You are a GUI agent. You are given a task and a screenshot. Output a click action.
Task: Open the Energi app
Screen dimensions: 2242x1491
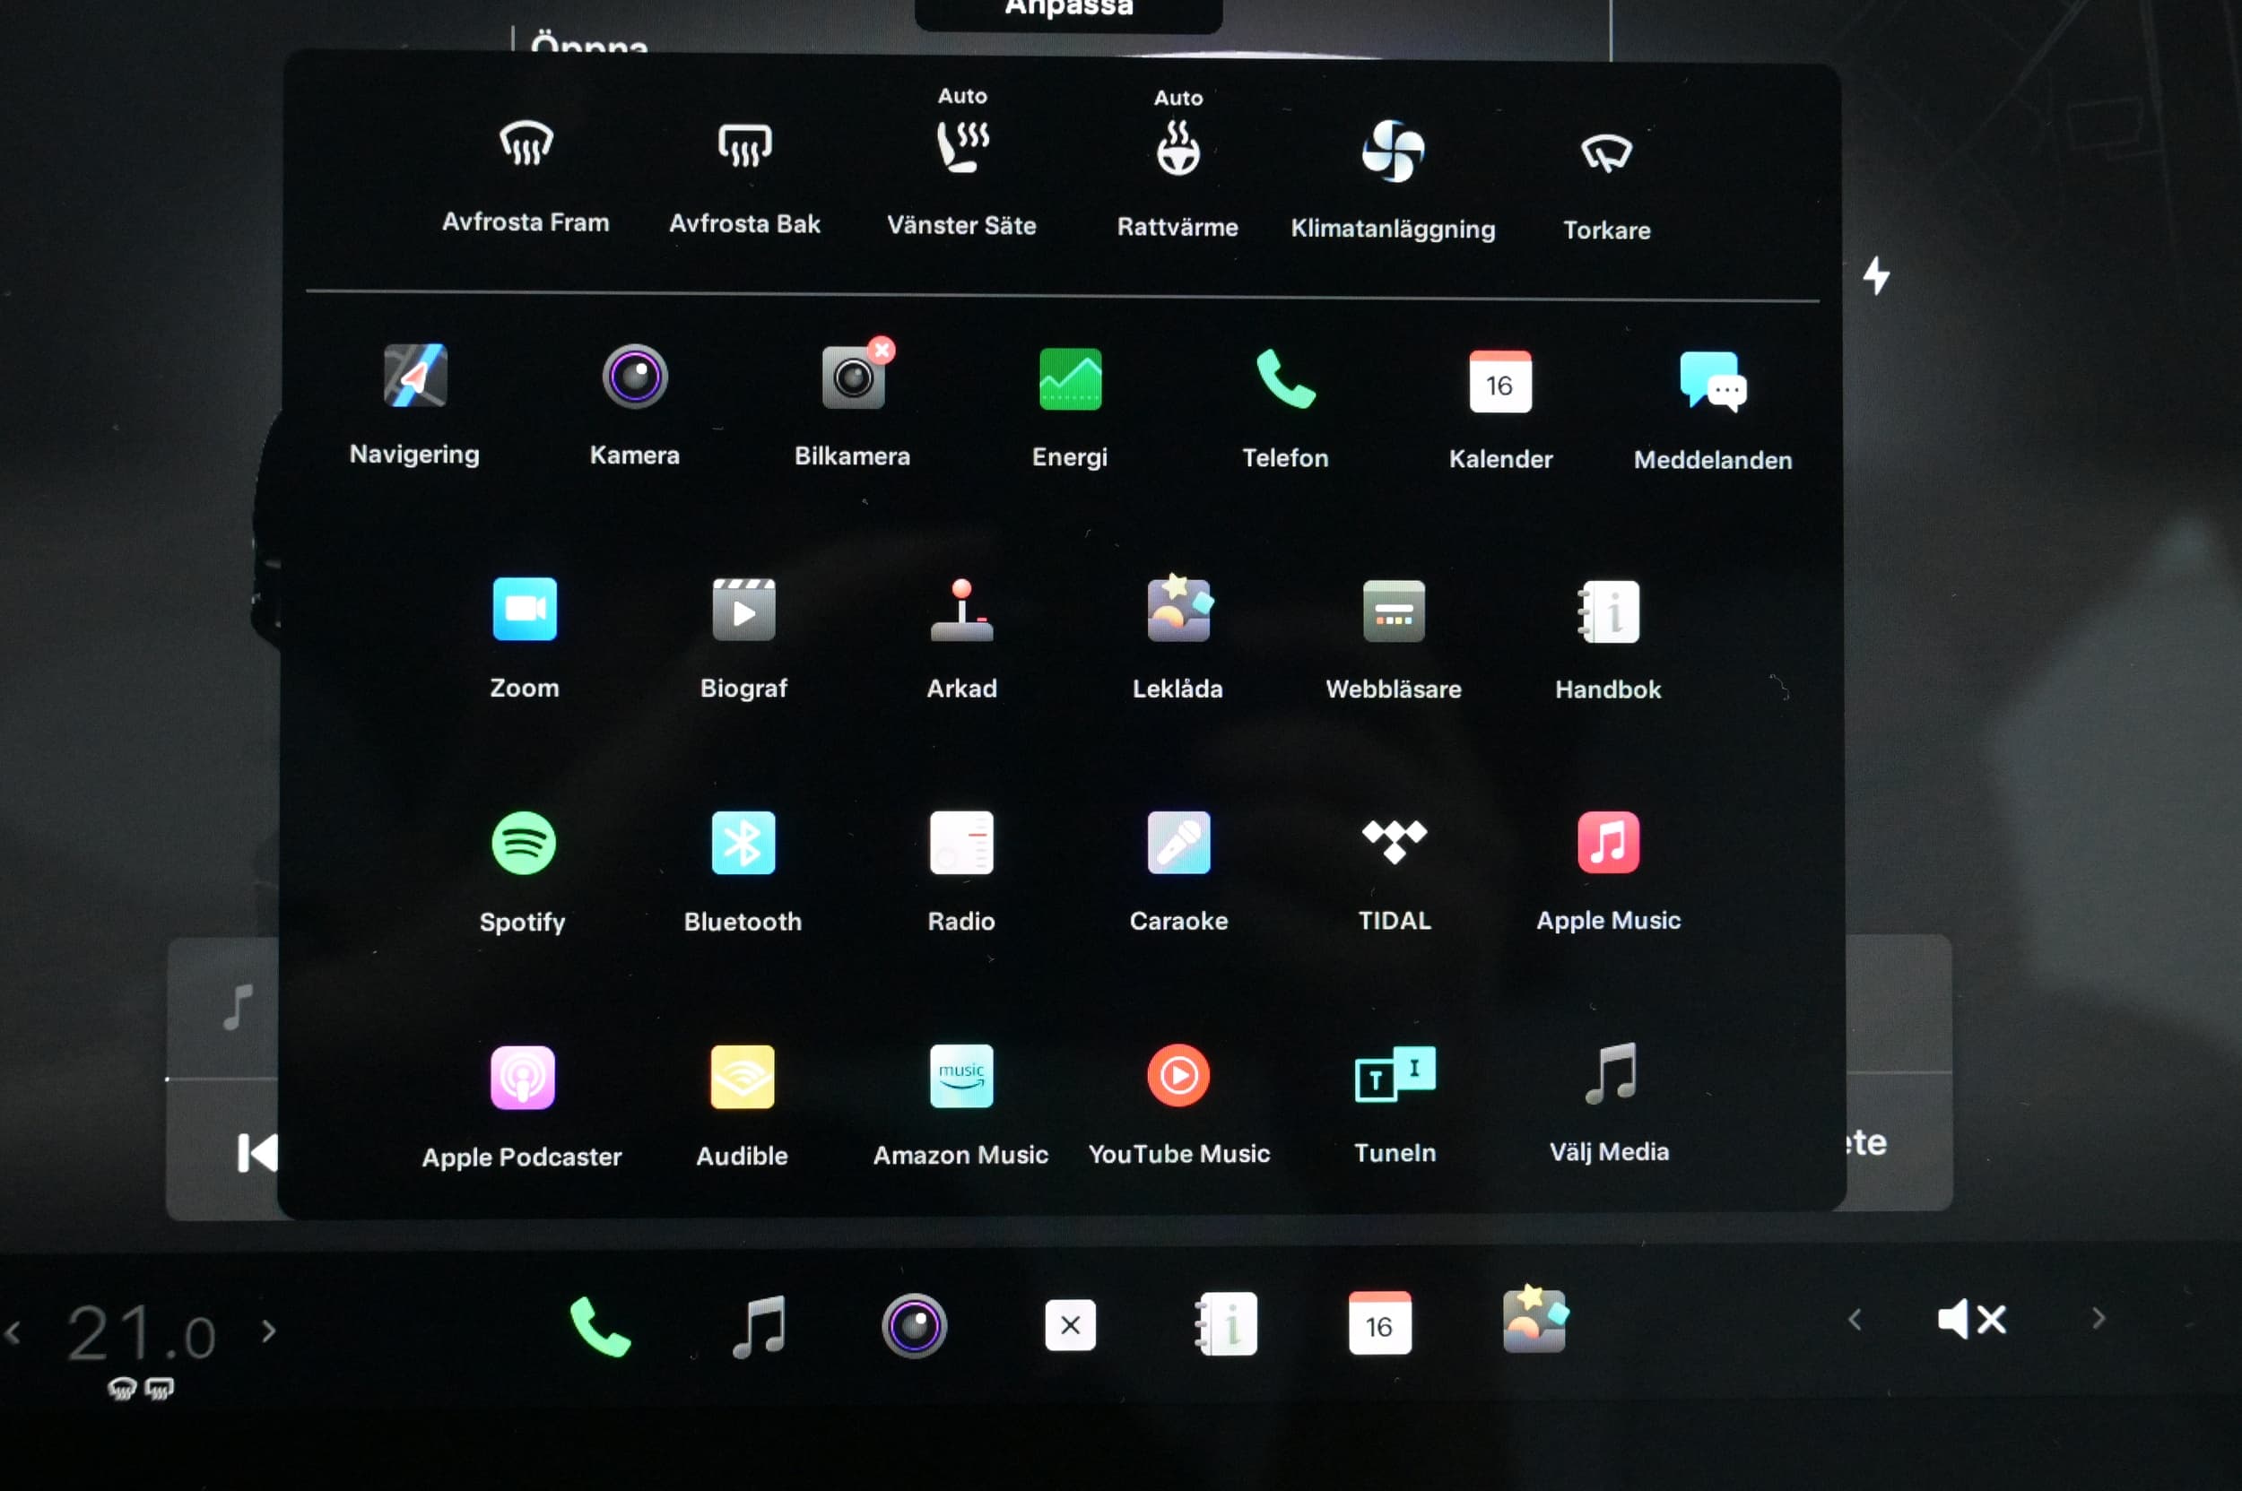pyautogui.click(x=1070, y=379)
